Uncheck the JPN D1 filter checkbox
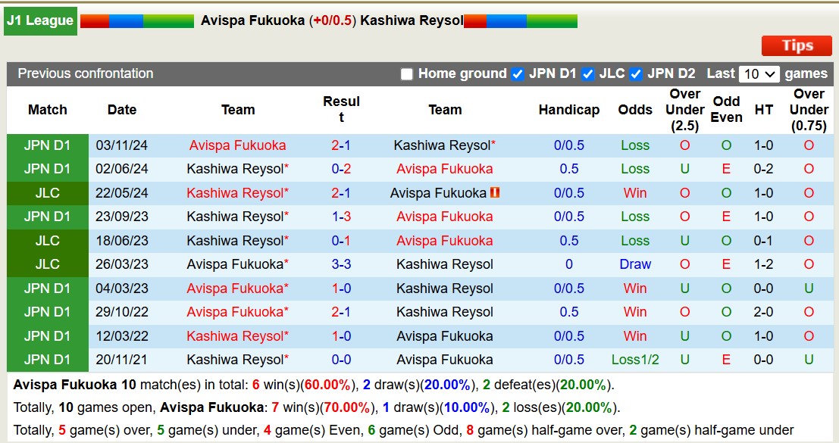Screen dimensions: 839x443 518,74
